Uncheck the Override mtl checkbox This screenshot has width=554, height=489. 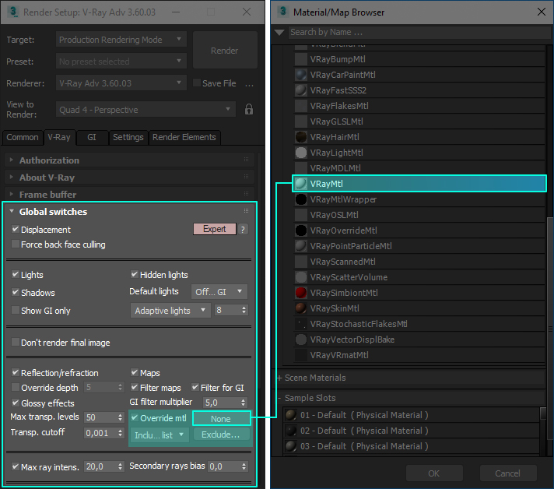(x=135, y=417)
